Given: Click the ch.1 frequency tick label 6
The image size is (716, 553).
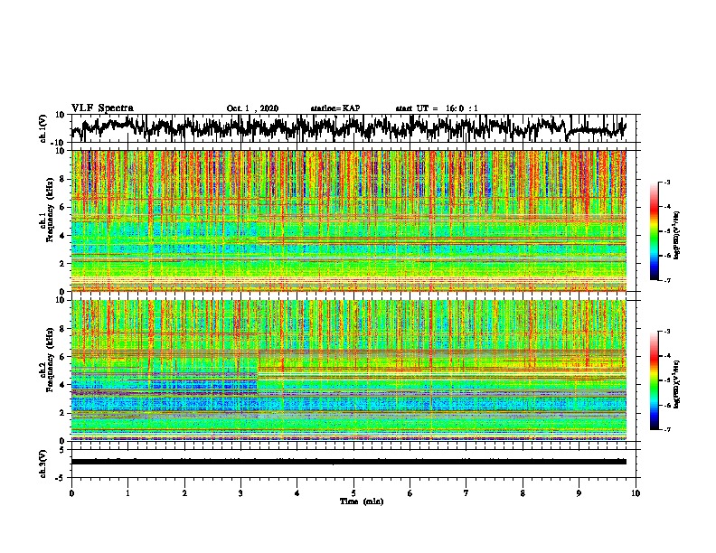Looking at the screenshot, I should coord(63,207).
